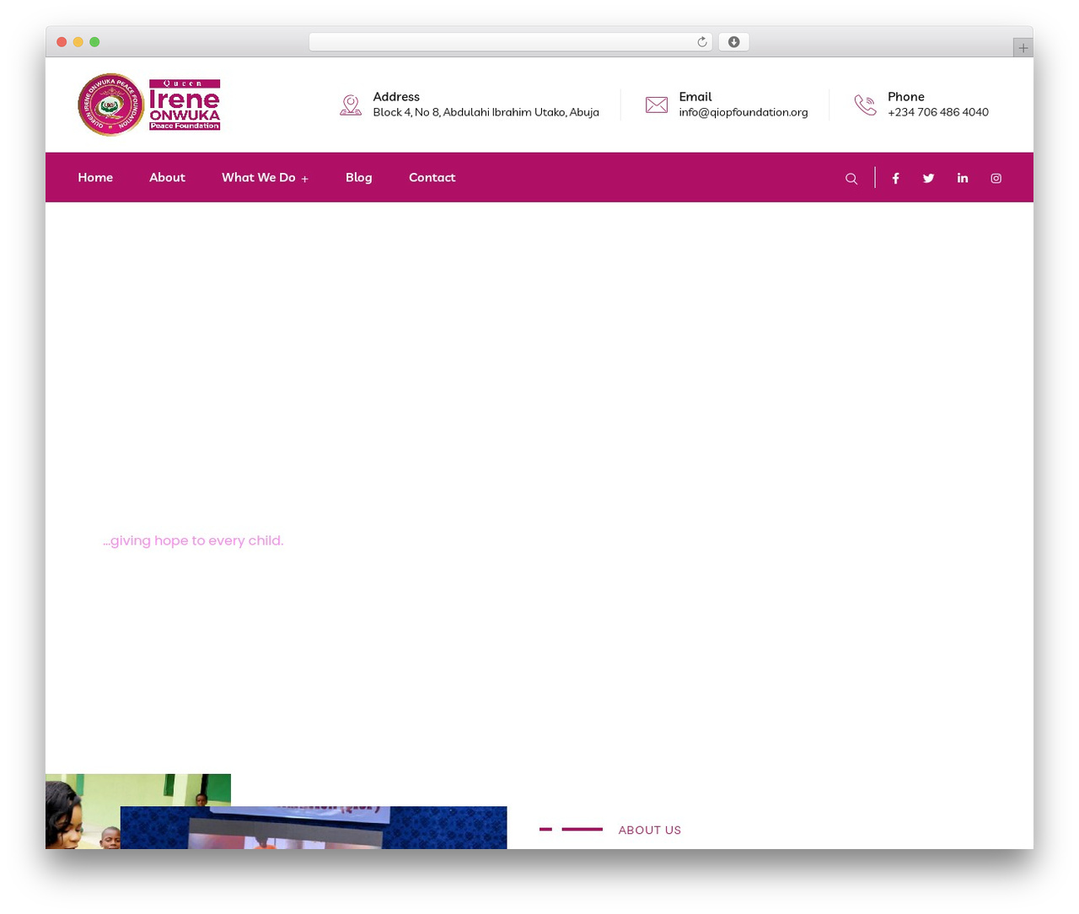Click the address map pin icon
The image size is (1079, 914).
coord(351,105)
